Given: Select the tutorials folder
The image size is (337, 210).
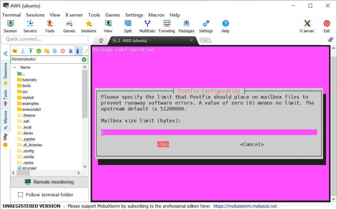Looking at the screenshot, I should (27, 80).
